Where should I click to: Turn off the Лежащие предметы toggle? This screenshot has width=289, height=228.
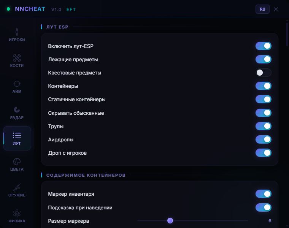(x=264, y=59)
